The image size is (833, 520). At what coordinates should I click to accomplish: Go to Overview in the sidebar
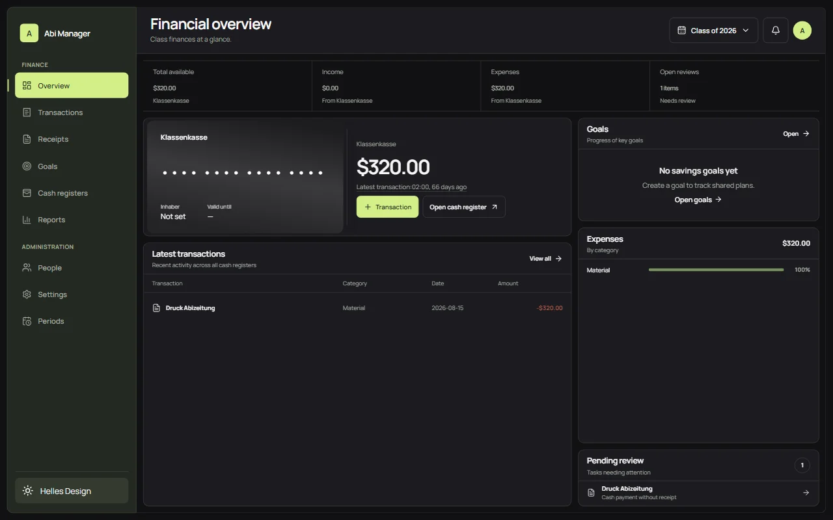[x=72, y=85]
